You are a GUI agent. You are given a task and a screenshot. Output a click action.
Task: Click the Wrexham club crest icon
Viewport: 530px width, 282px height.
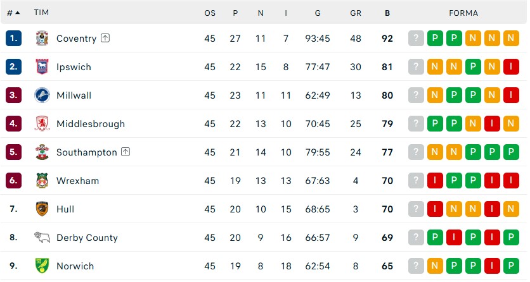[x=42, y=181]
